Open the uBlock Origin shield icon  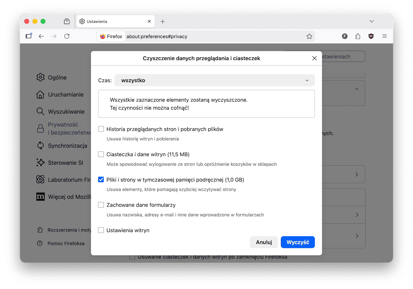coord(371,36)
